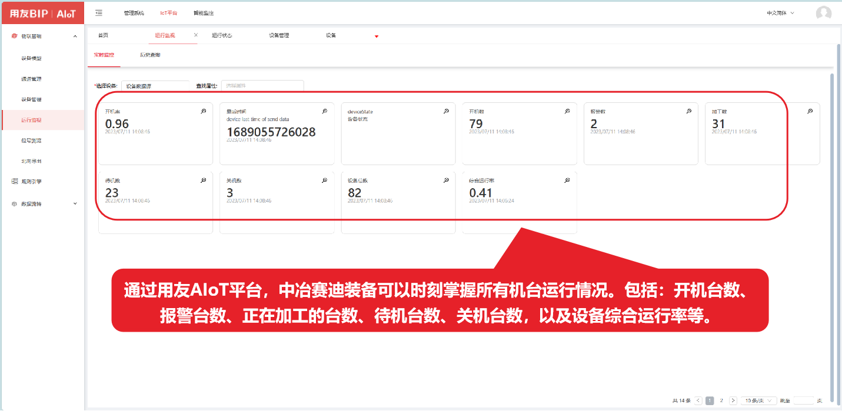842x411 pixels.
Task: Click magnifier icon on the deviceState card
Action: pos(446,111)
